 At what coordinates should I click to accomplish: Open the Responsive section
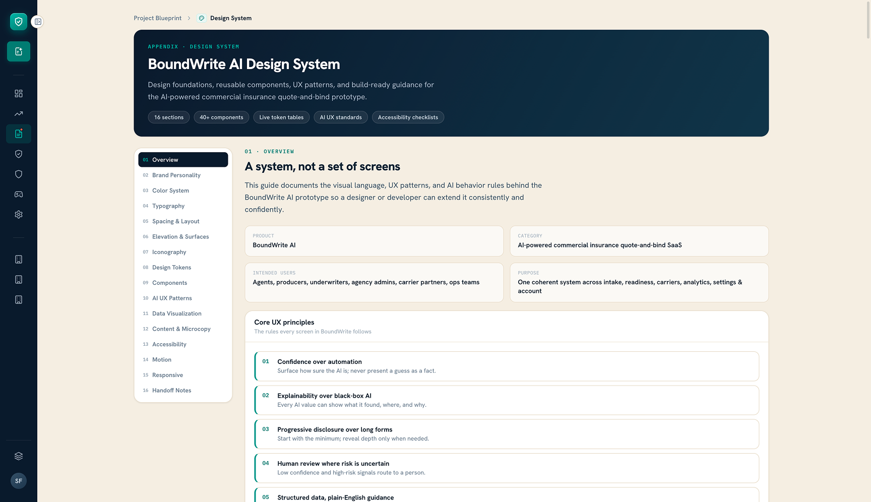(183, 375)
